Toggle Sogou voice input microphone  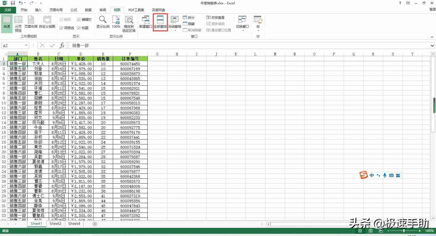(385, 175)
